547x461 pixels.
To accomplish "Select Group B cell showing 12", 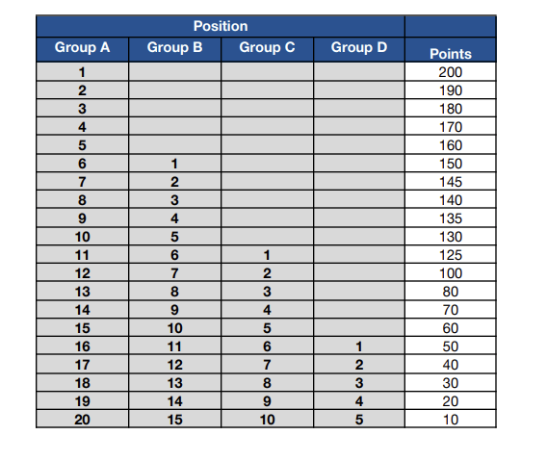I will point(174,365).
